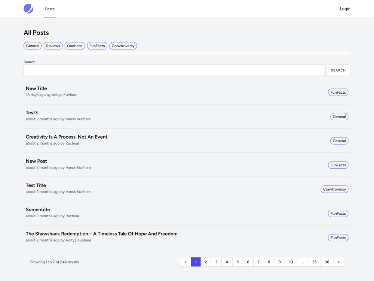Open the post titled Somentitle

pos(38,209)
